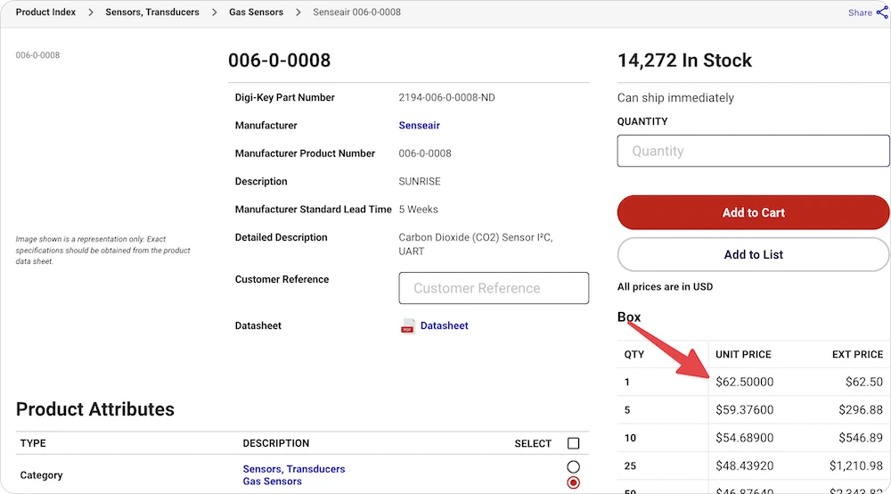Open the PDF datasheet icon
891x494 pixels.
click(407, 326)
